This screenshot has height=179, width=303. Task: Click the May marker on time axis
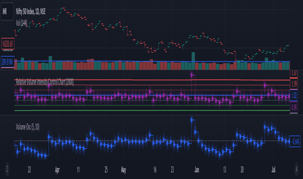pyautogui.click(x=124, y=170)
